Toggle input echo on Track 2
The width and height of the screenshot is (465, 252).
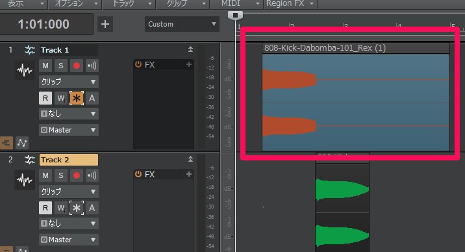point(92,175)
